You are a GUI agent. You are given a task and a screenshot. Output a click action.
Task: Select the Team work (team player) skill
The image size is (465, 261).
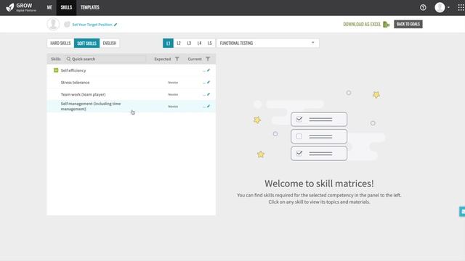click(83, 94)
